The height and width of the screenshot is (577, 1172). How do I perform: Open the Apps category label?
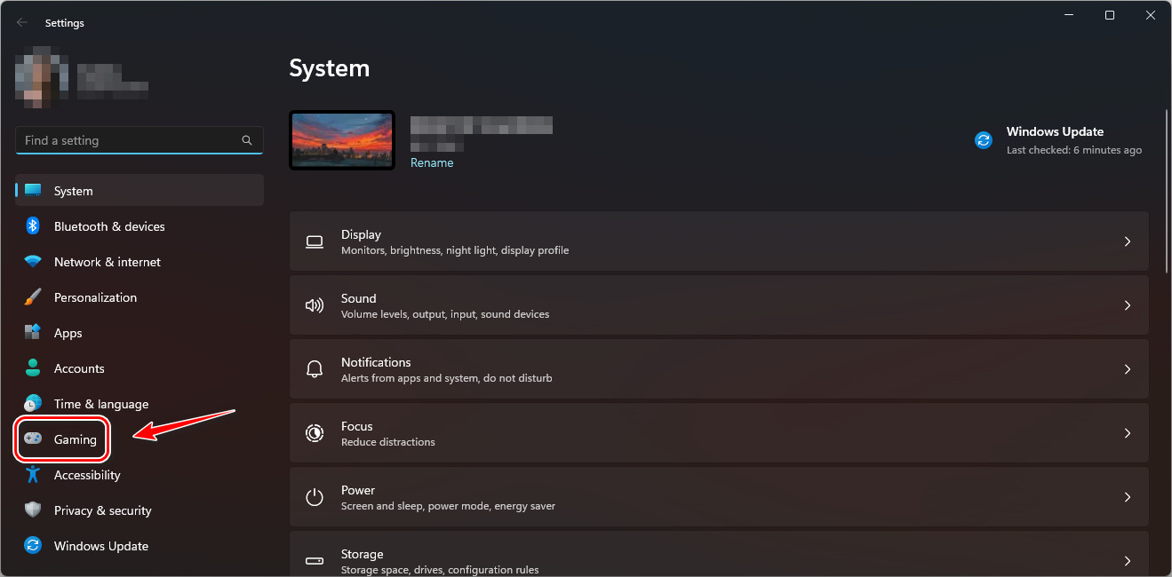pos(68,333)
